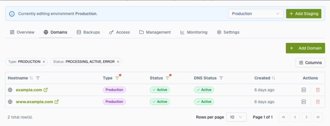Click the '2 total row(s).' text
This screenshot has height=126, width=330.
coord(20,117)
